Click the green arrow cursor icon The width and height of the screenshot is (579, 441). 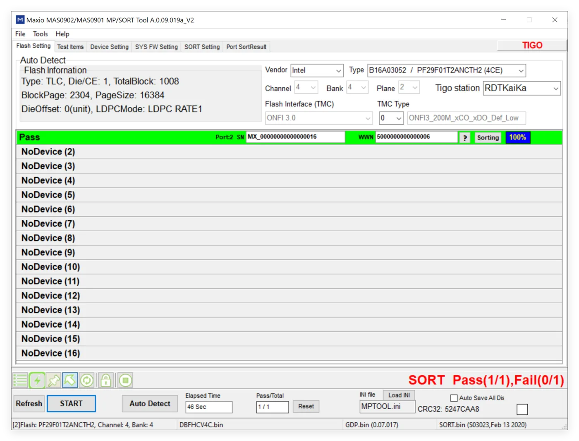(70, 380)
